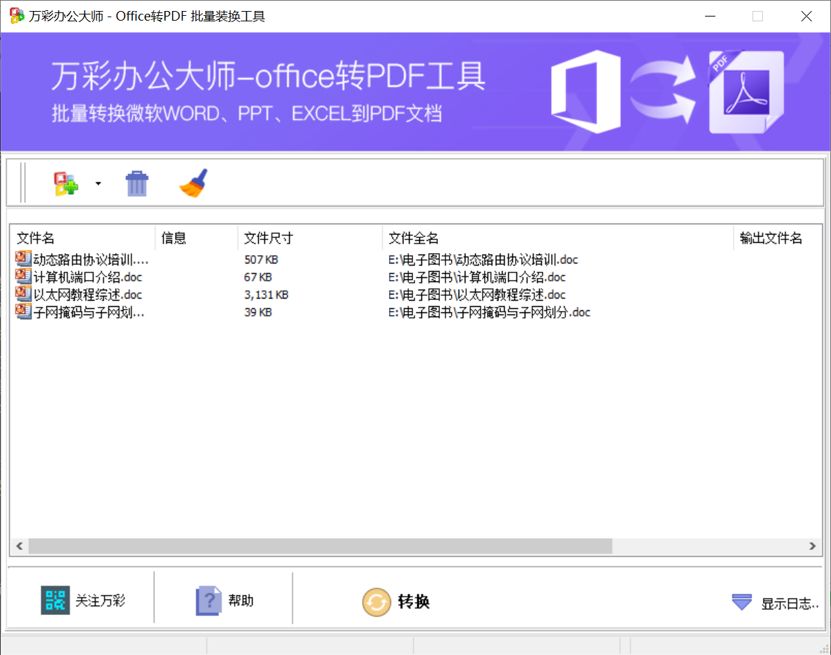Click path E:\电子图书\计算机端口介绍.doc
831x655 pixels.
[x=477, y=277]
